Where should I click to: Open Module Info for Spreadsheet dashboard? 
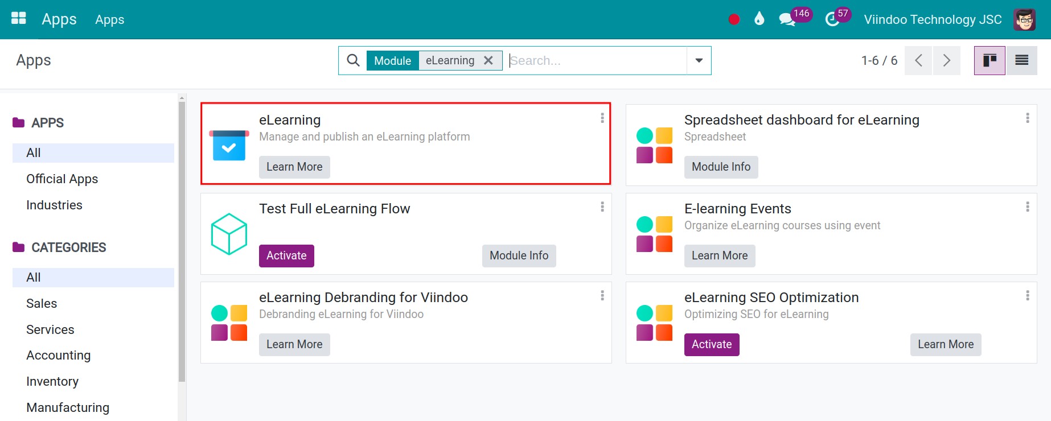[721, 167]
